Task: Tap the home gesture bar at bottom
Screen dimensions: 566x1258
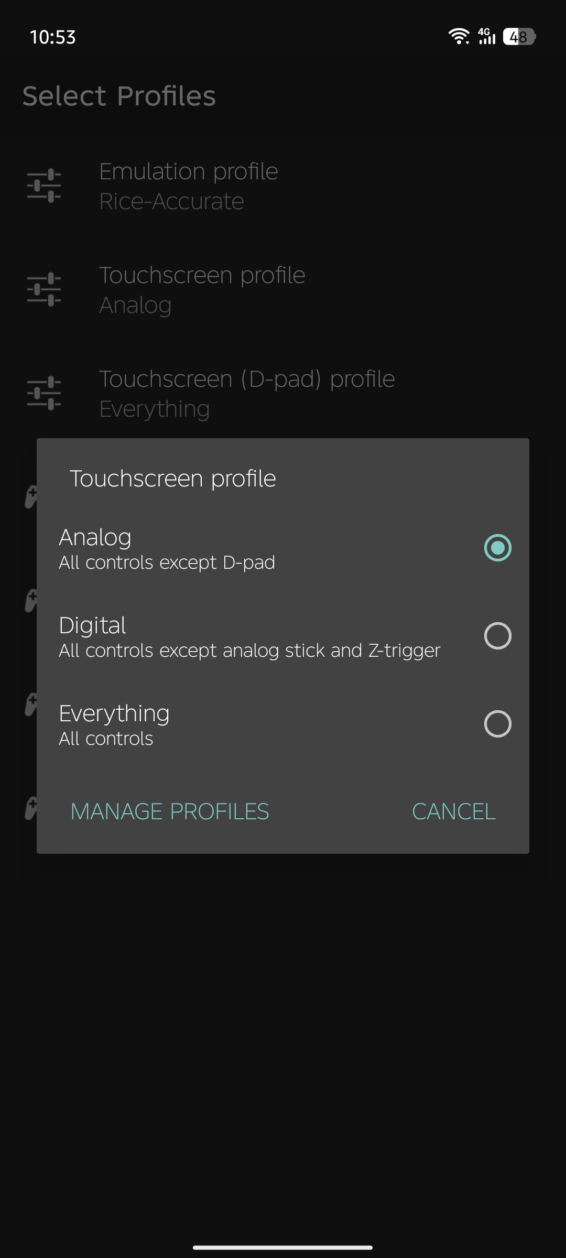Action: 283,1248
